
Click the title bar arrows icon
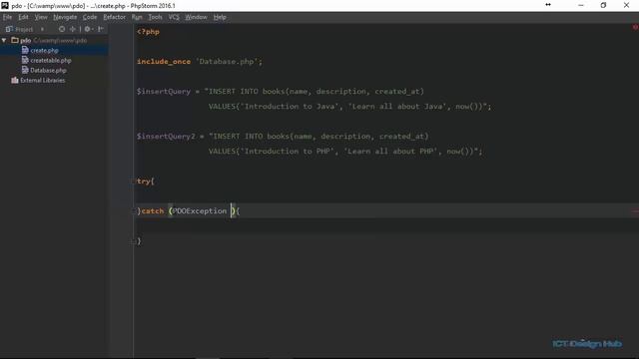(548, 5)
